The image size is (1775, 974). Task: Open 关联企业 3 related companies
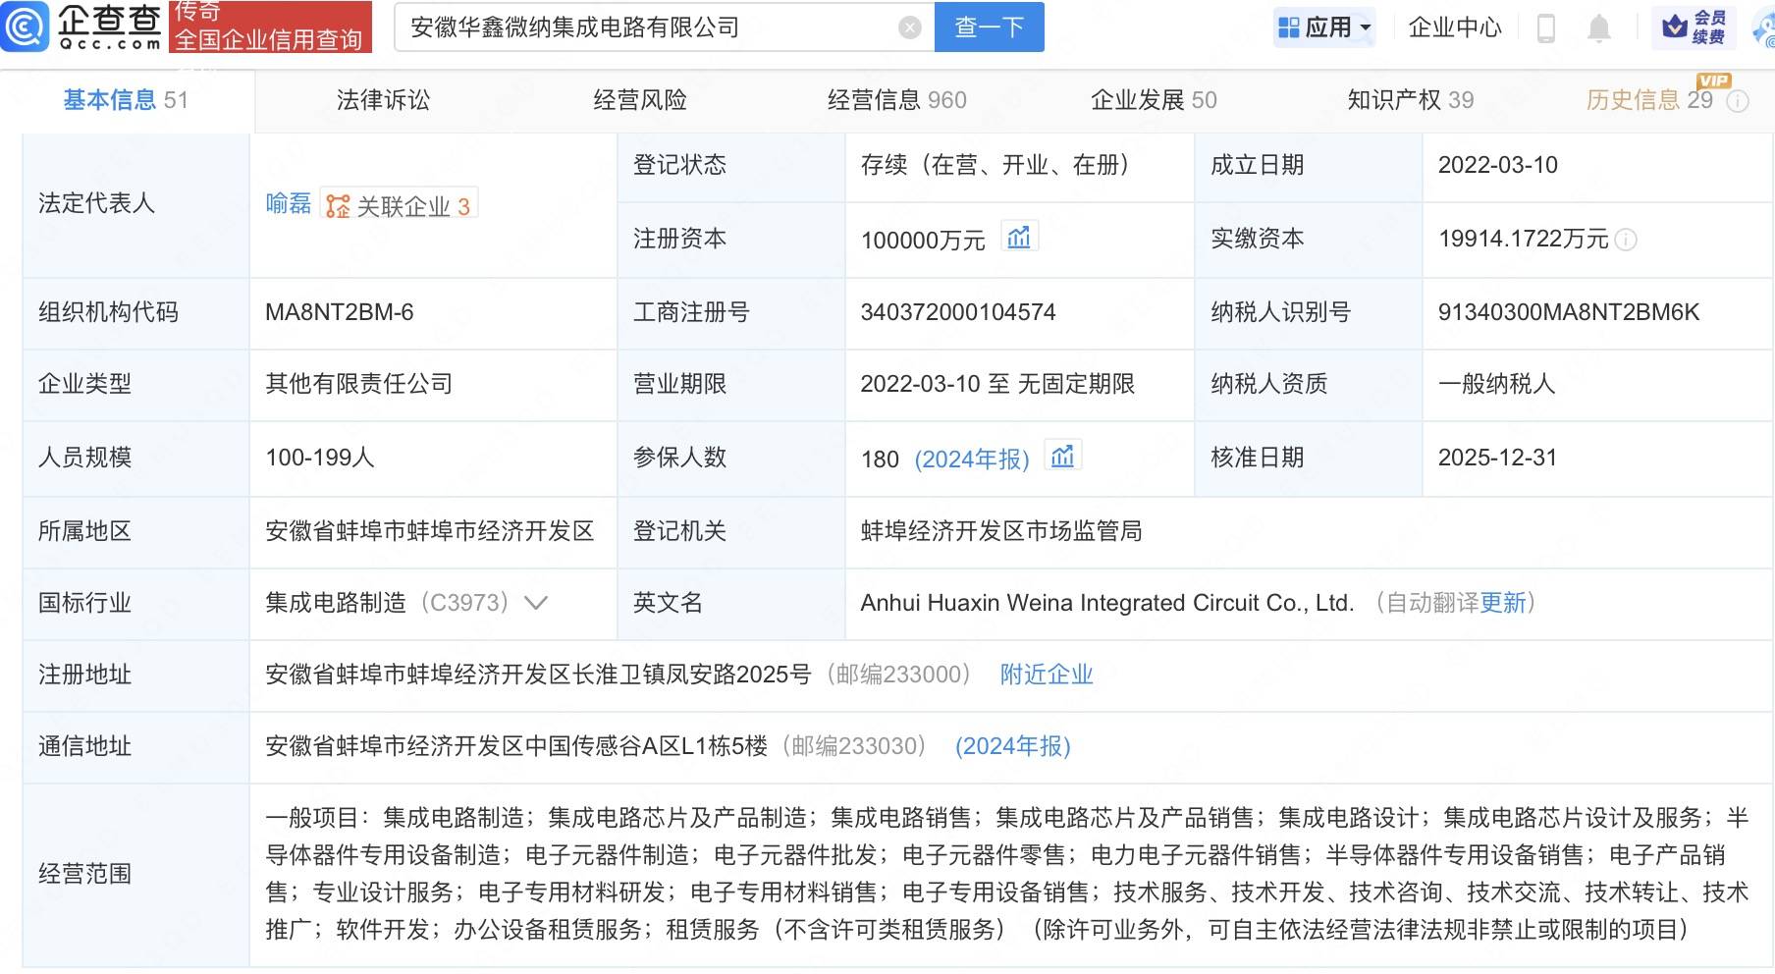[x=400, y=205]
